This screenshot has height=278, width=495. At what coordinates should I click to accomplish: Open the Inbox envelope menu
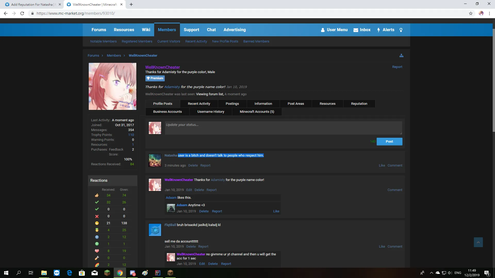coord(362,30)
